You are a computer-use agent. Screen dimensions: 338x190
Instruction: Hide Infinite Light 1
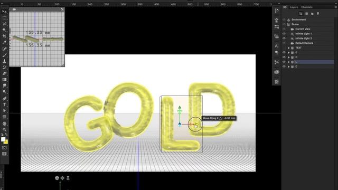tap(284, 34)
